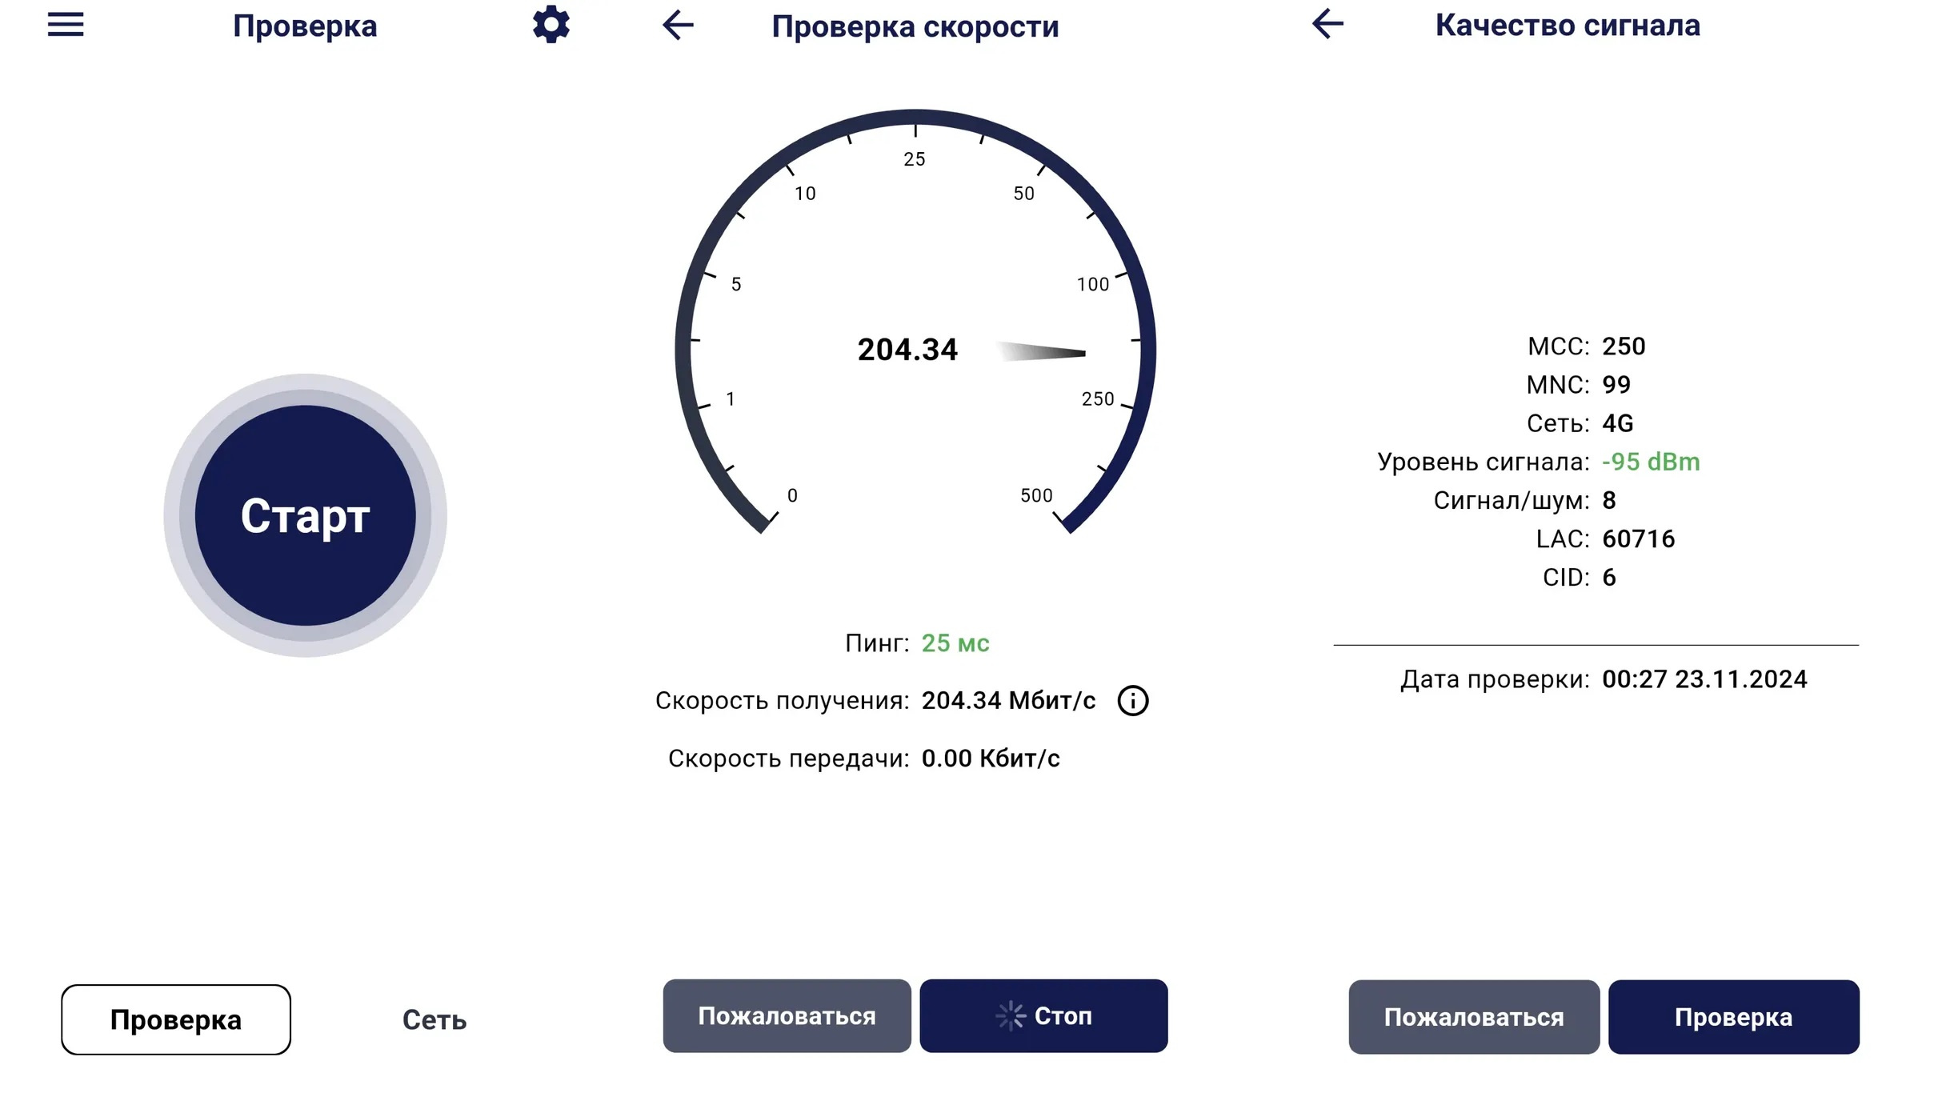Click Проверка button on signal screen
The height and width of the screenshot is (1093, 1946).
pyautogui.click(x=1733, y=1017)
